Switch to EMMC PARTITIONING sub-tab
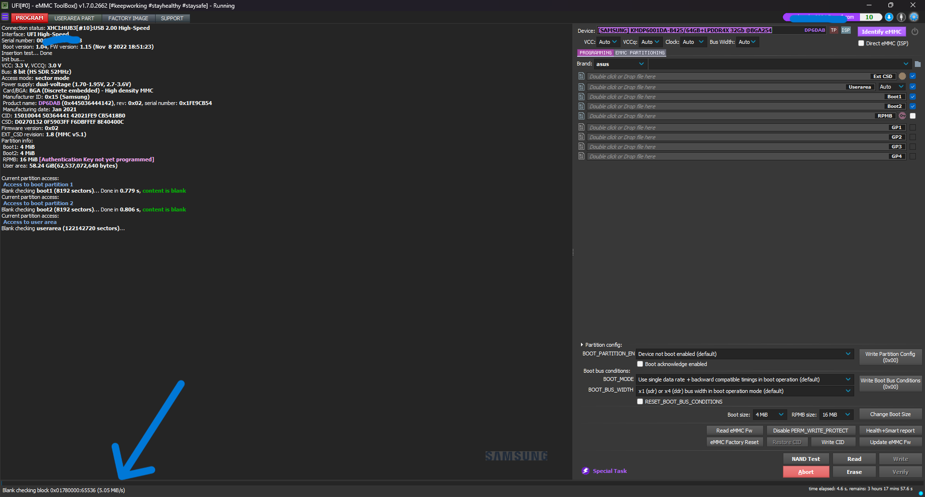Screen dimensions: 925x497 pos(640,53)
